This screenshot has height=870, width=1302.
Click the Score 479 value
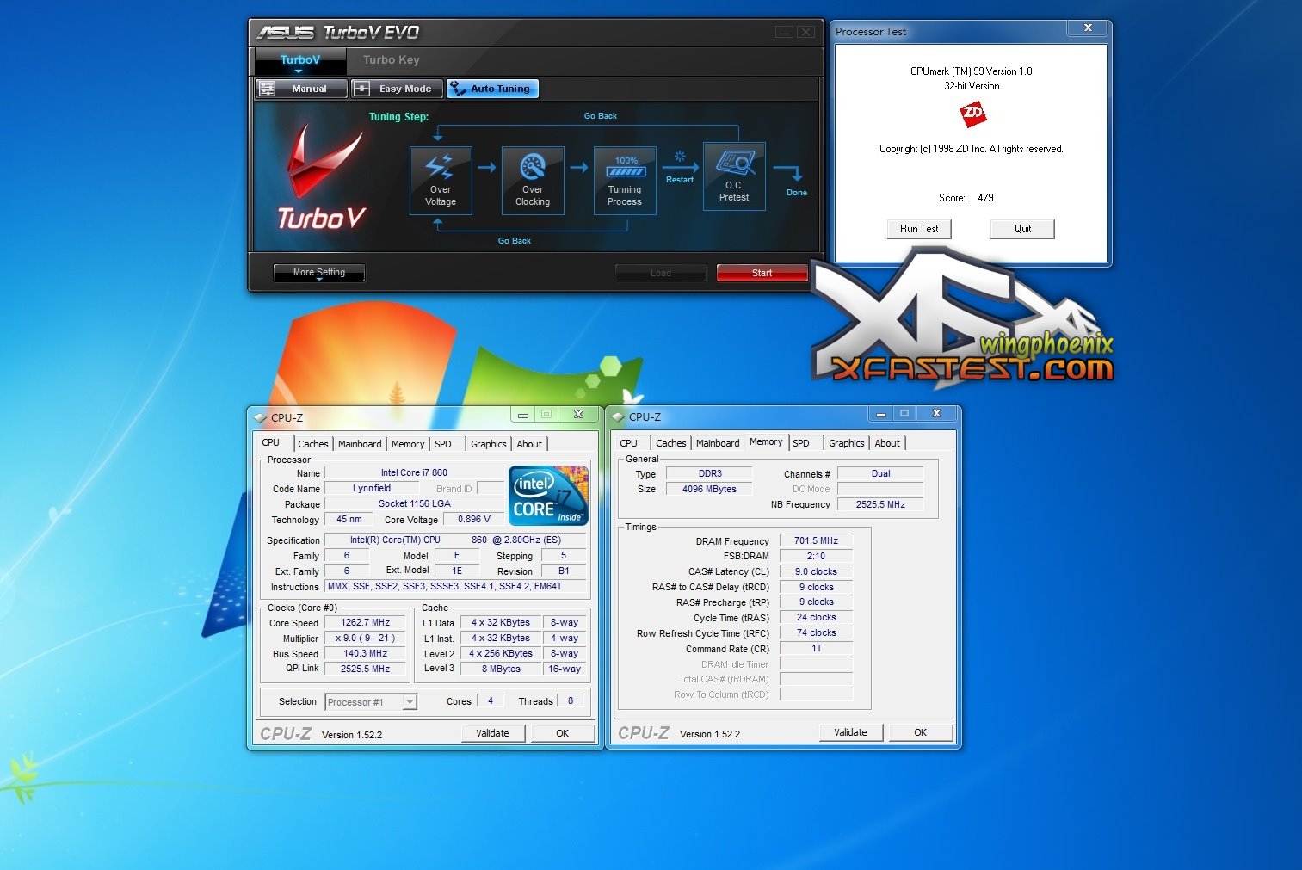[985, 198]
